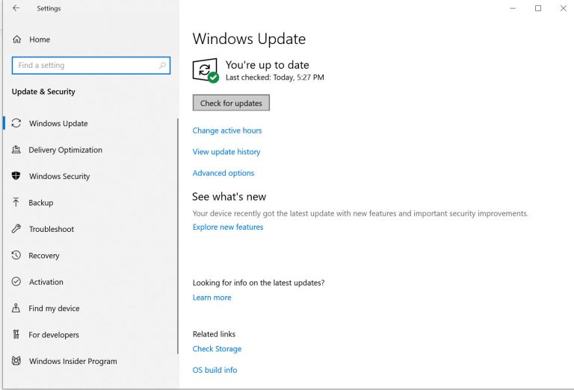
Task: Click the Windows Insider Program cat icon
Action: [16, 361]
